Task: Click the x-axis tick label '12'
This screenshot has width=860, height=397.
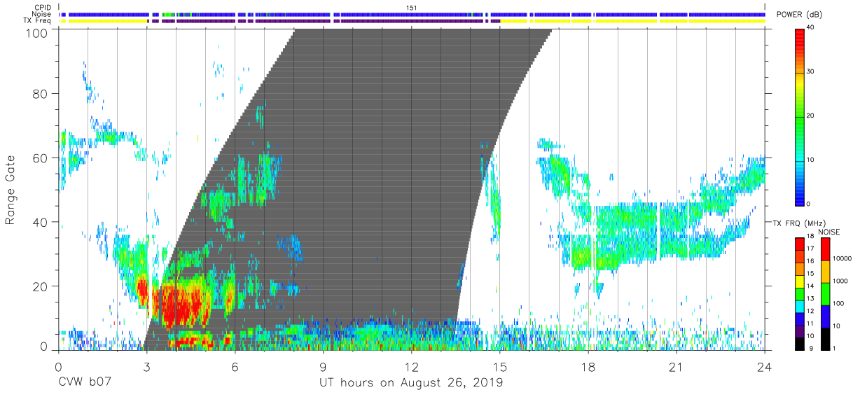Action: [x=411, y=368]
